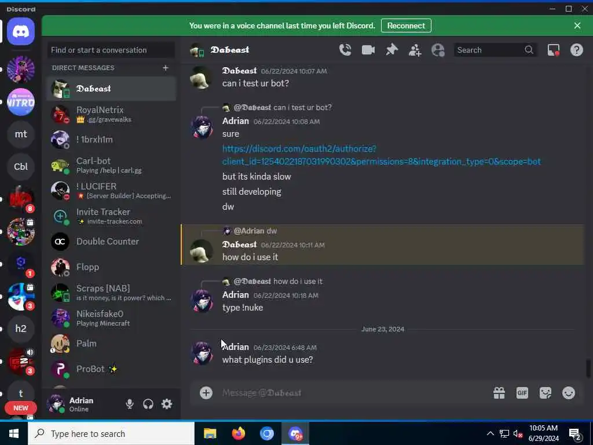Toggle headphone deafen

(x=148, y=404)
